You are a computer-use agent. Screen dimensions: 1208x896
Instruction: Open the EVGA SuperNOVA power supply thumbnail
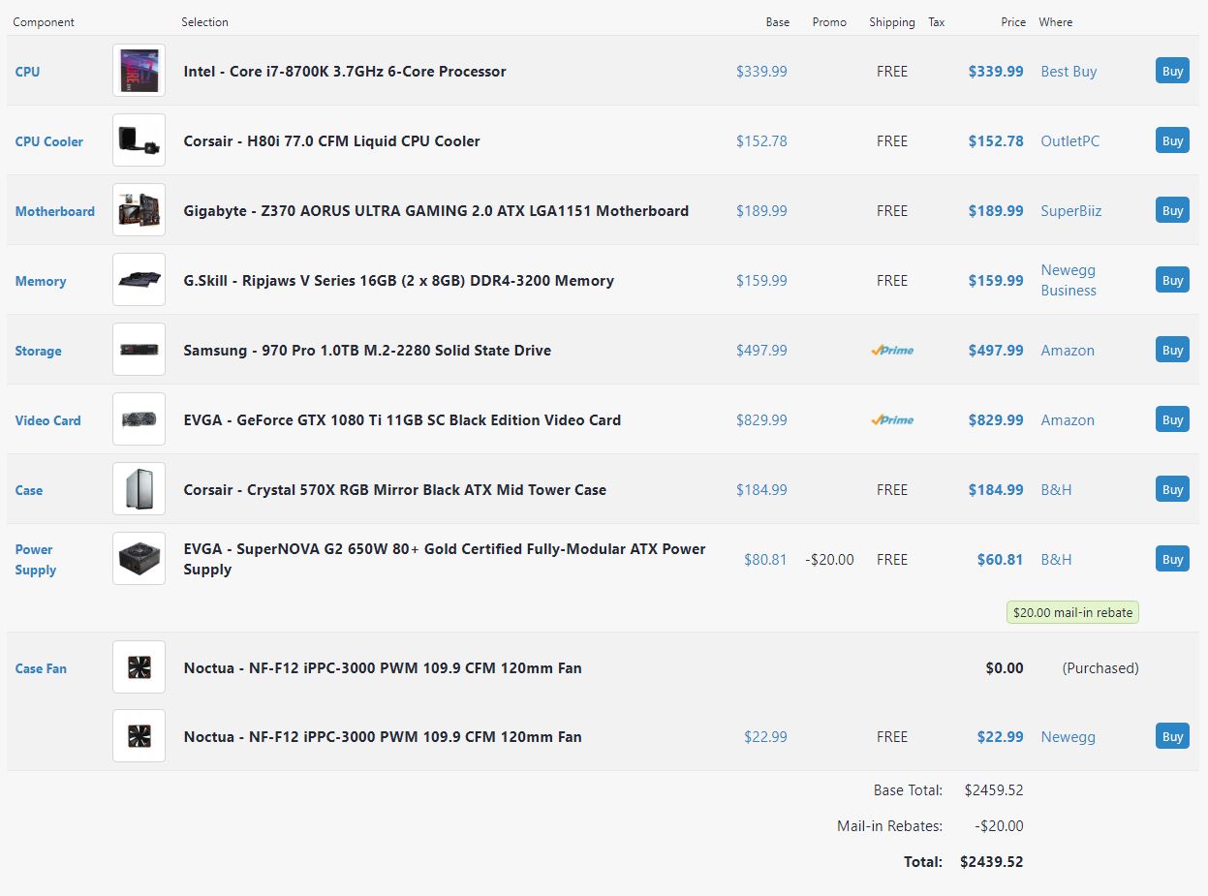[x=139, y=559]
